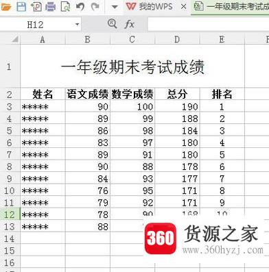Close the 我的WPS tab
The height and width of the screenshot is (272, 269).
pyautogui.click(x=183, y=7)
